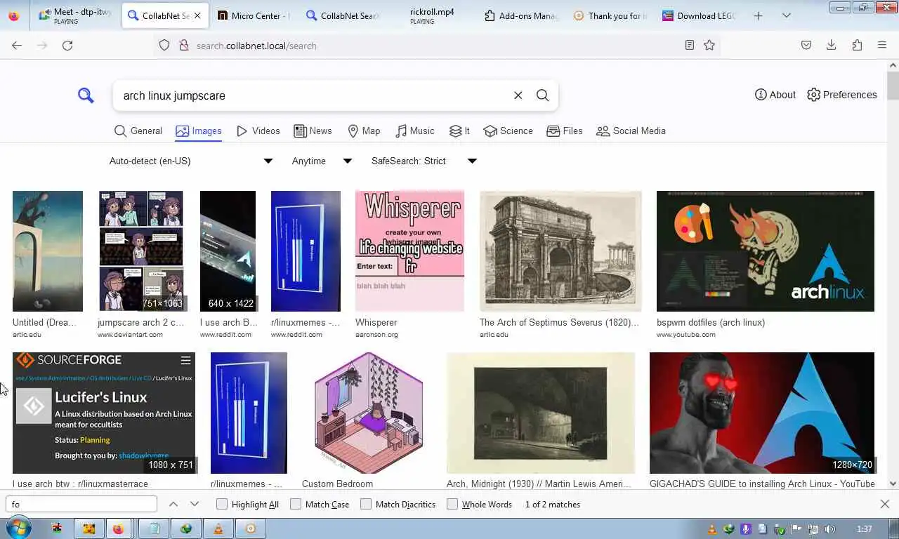Open the Map category
Image resolution: width=899 pixels, height=539 pixels.
click(x=364, y=131)
